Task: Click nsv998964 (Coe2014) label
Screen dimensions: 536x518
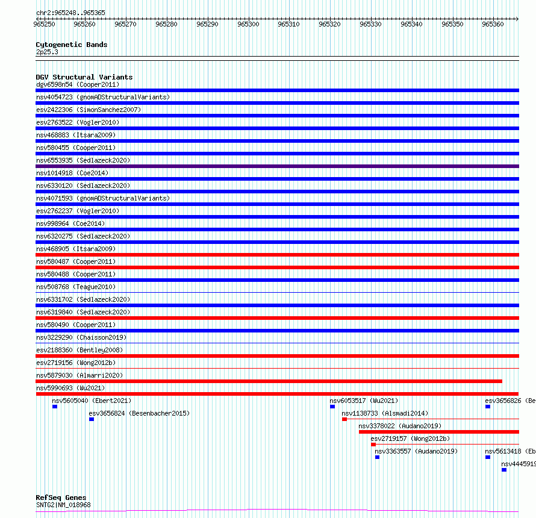Action: click(x=70, y=223)
